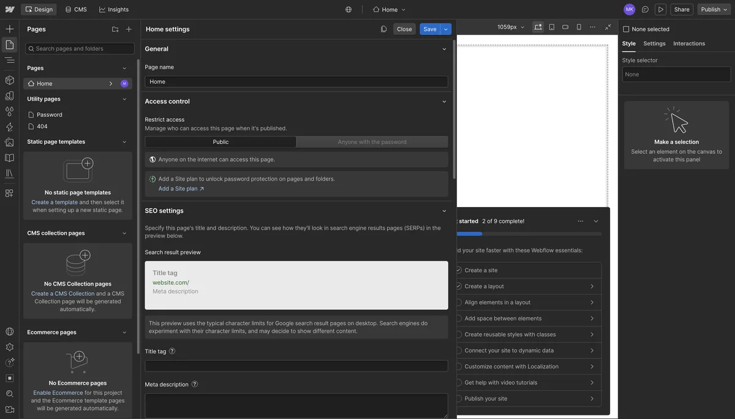Viewport: 735px width, 419px height.
Task: Create a new folder in Pages panel
Action: click(x=115, y=29)
